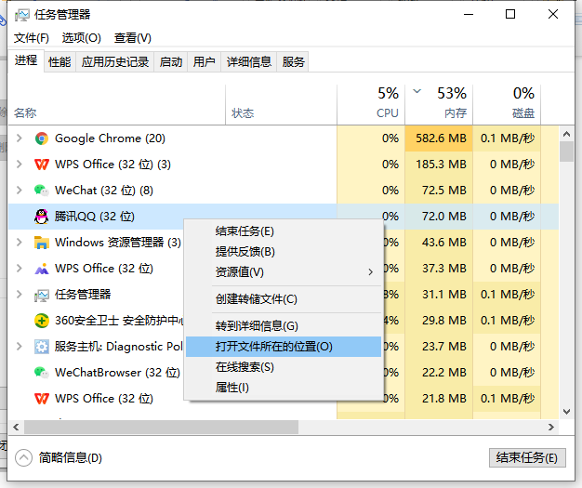Click the WeChatBrowser process icon
The height and width of the screenshot is (488, 582).
click(x=41, y=373)
